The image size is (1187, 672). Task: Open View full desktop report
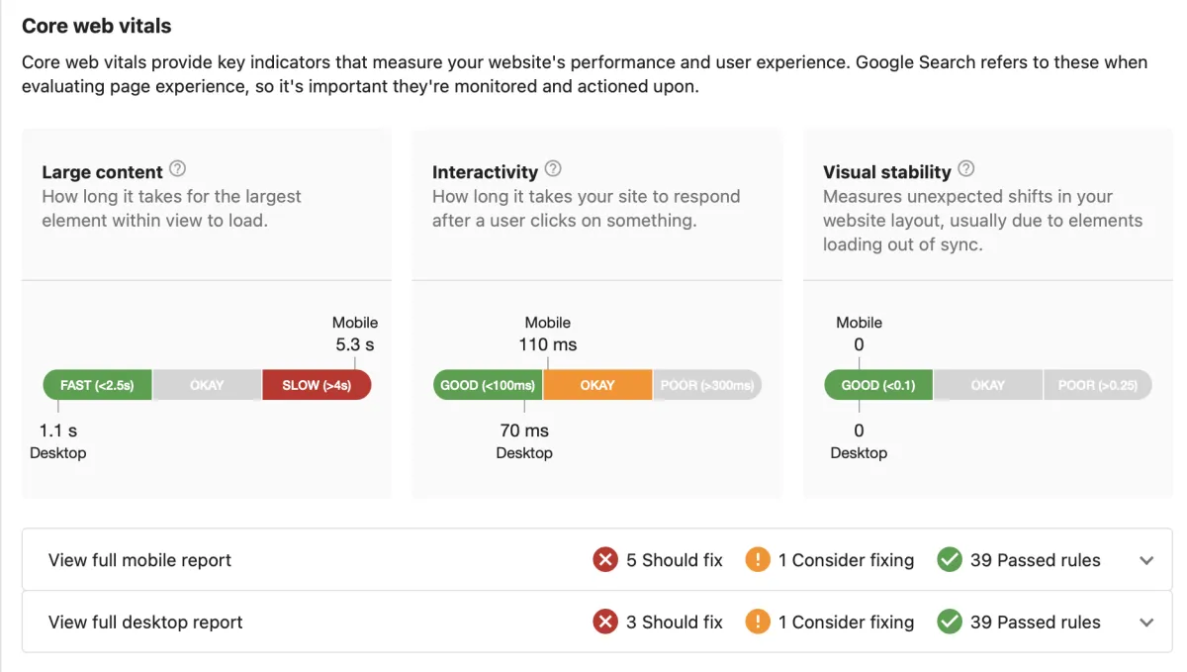145,623
